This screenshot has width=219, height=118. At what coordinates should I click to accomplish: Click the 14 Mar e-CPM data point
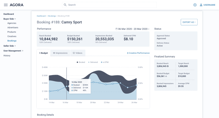[49, 91]
